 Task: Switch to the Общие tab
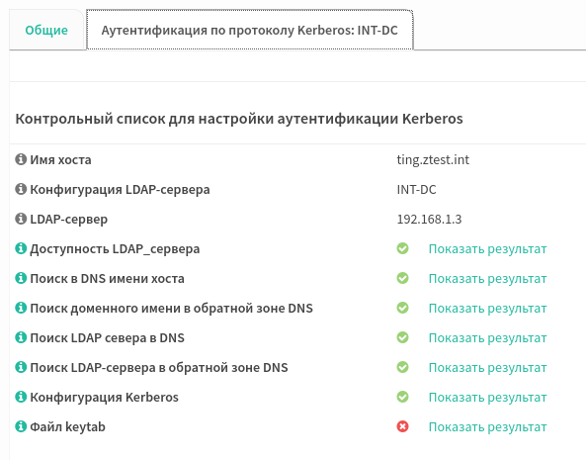(x=46, y=30)
